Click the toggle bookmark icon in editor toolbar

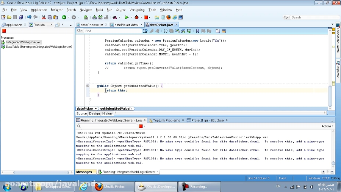197,31
